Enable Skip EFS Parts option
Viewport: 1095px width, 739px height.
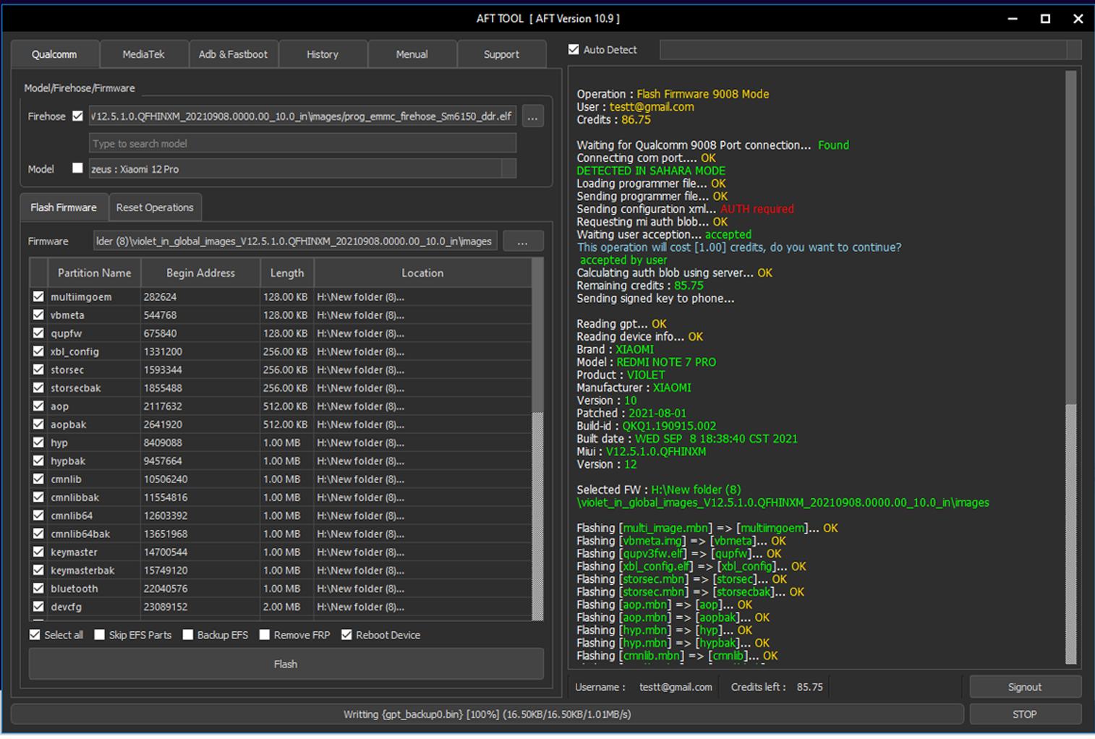[x=100, y=635]
